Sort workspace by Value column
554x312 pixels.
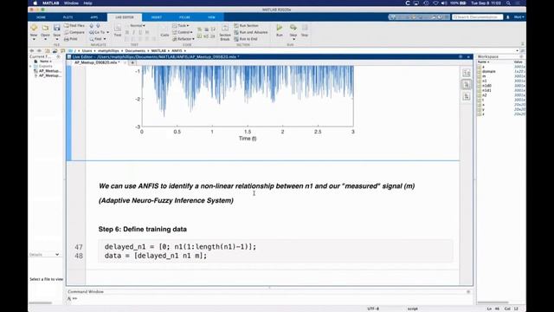[x=519, y=62]
